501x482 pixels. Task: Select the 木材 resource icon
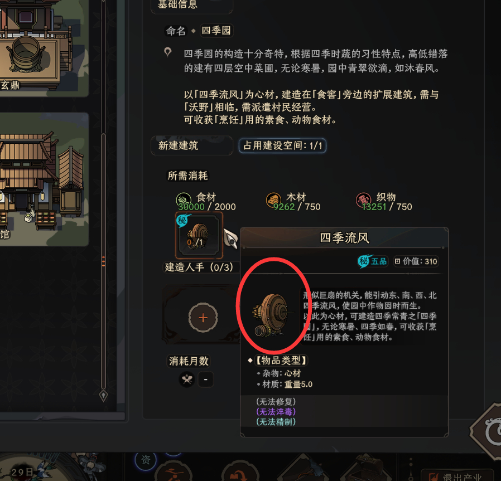click(x=273, y=200)
